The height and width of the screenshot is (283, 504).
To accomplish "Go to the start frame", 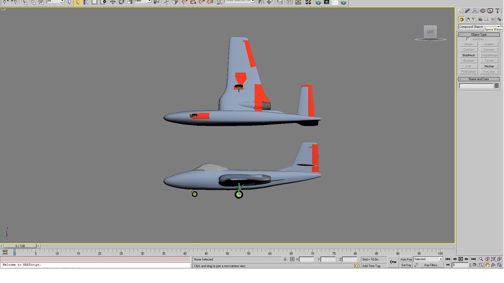I will point(448,259).
